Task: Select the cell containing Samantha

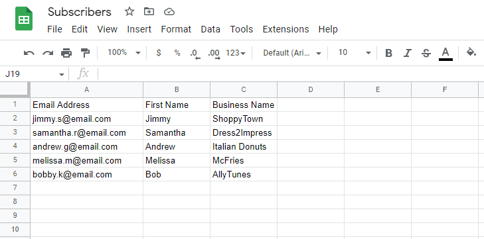Action: pos(177,132)
